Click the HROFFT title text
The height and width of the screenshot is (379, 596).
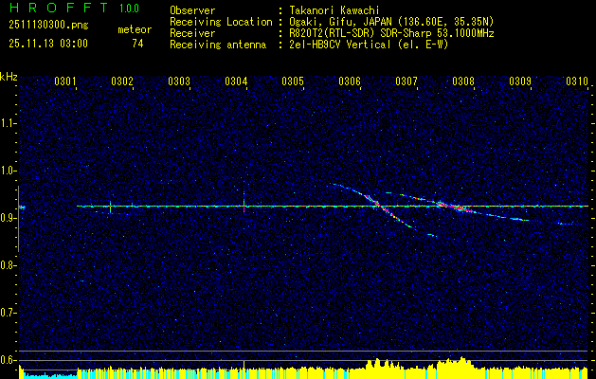click(x=58, y=8)
